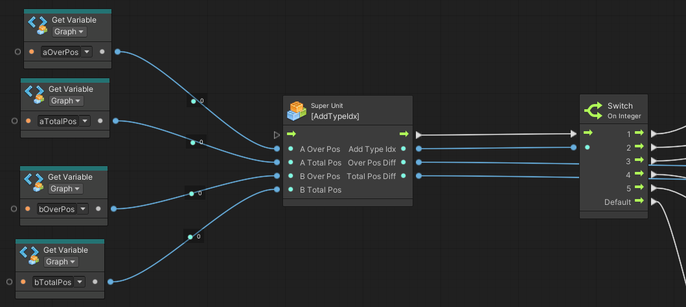This screenshot has height=307, width=686.
Task: Click the bTotalPos variable name field
Action: (x=53, y=282)
